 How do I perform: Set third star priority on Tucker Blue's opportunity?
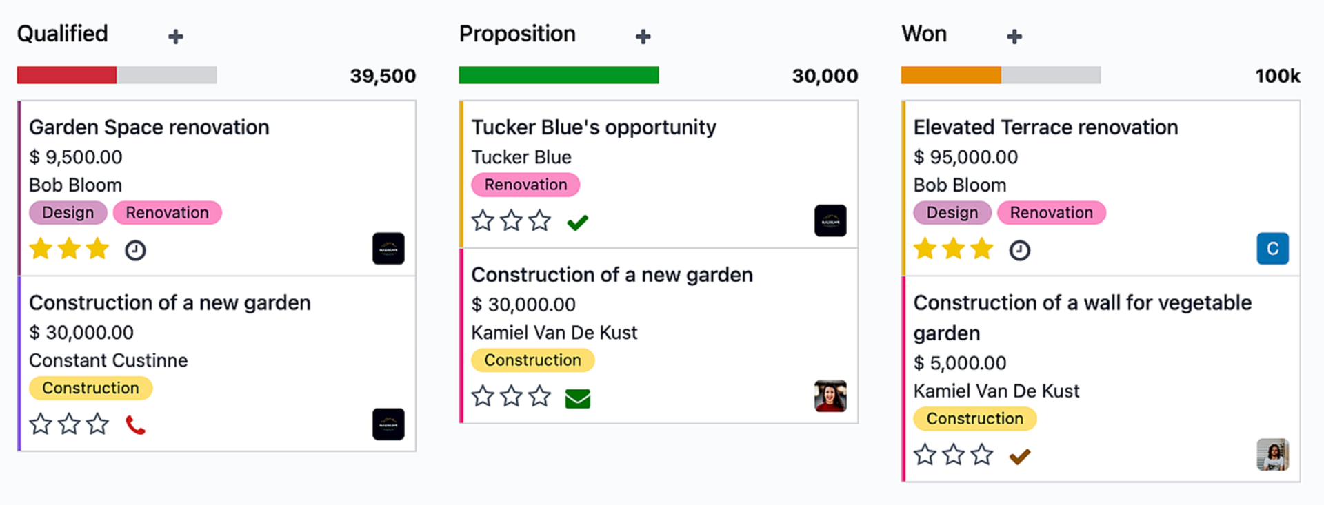coord(540,221)
